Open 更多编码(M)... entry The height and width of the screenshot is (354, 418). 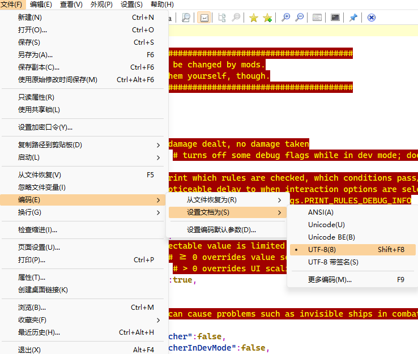[353, 280]
